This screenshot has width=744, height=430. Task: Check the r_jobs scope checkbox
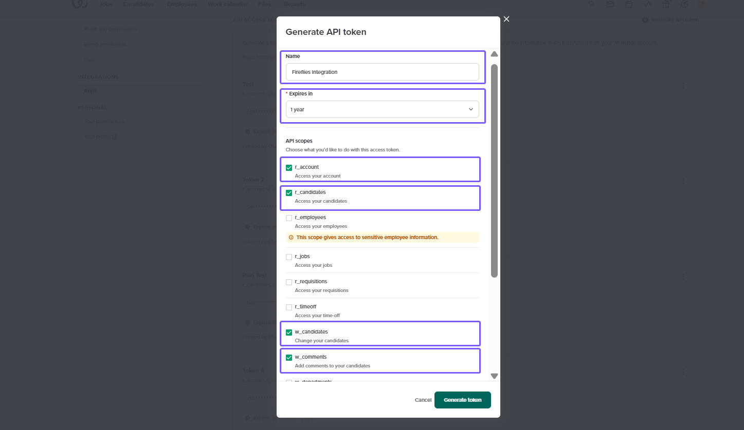click(289, 257)
